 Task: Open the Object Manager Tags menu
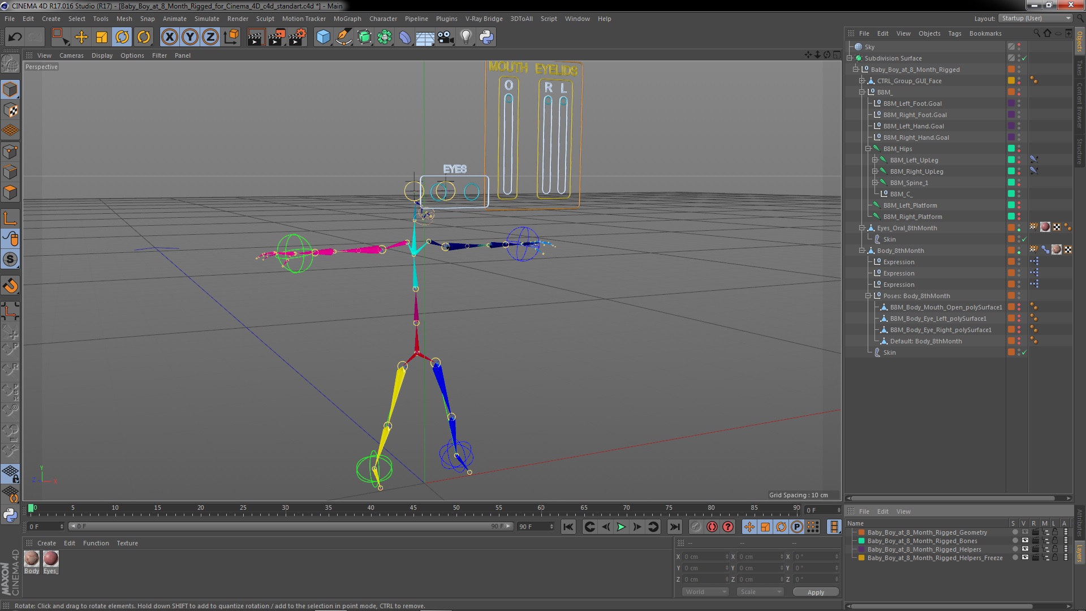coord(954,33)
